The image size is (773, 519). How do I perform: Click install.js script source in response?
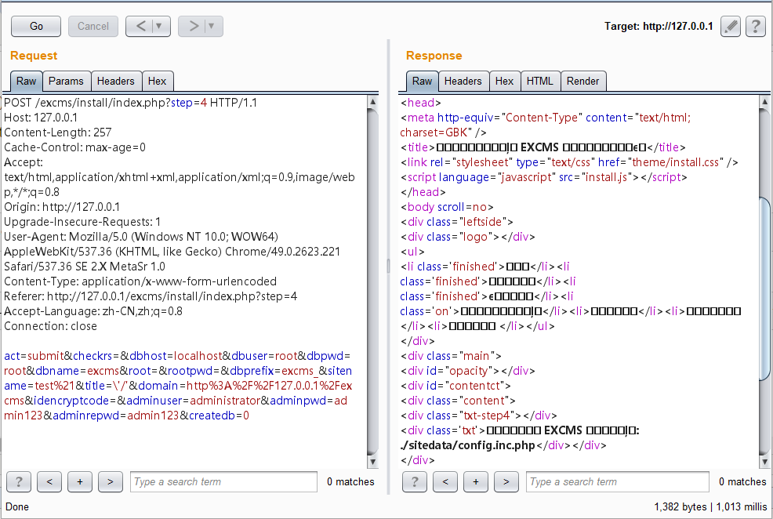[608, 177]
